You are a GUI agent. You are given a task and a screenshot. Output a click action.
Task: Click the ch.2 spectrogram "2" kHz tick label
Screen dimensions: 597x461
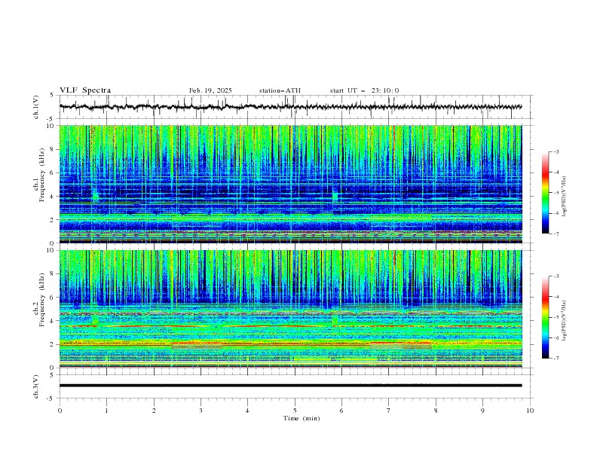point(54,344)
